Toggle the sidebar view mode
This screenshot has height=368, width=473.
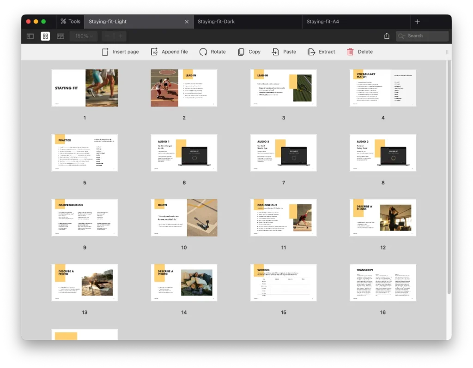click(30, 36)
